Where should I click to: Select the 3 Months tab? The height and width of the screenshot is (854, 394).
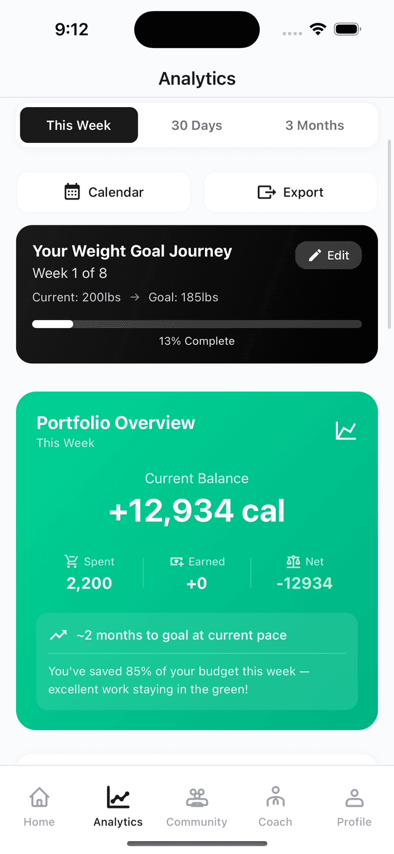tap(314, 125)
